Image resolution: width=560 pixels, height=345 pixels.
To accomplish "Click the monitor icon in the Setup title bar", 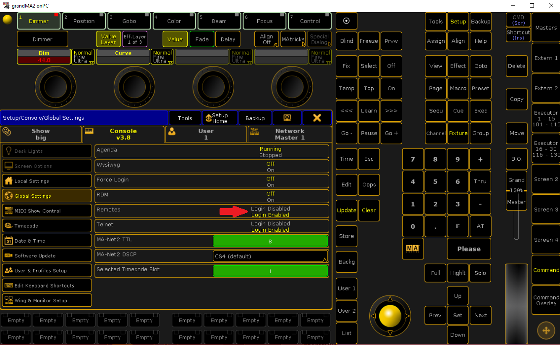I will pos(287,118).
